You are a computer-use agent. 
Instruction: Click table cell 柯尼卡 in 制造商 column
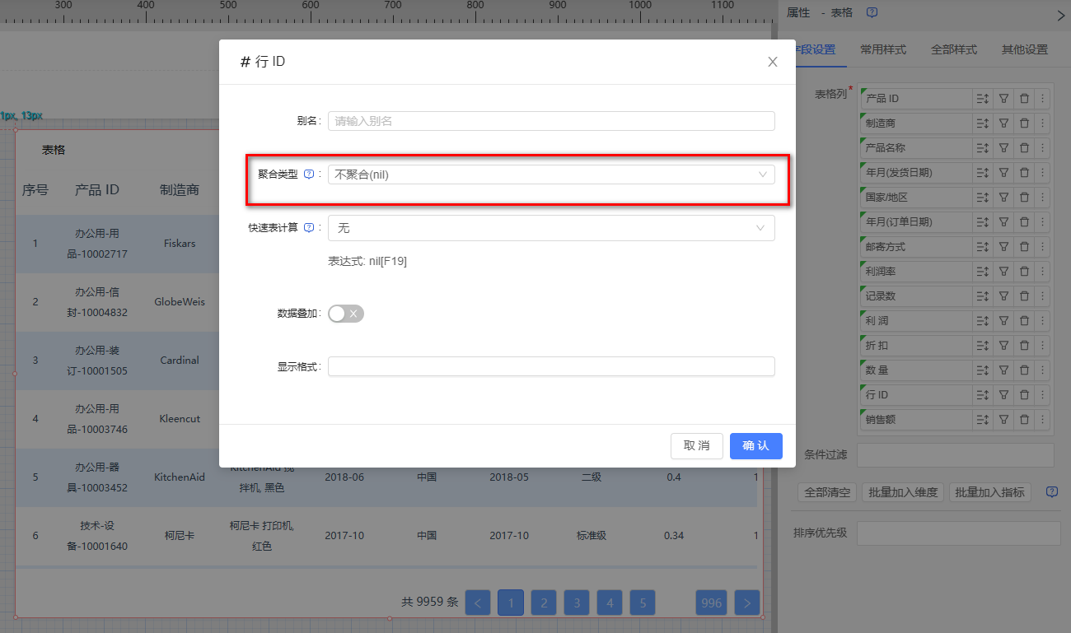(180, 536)
